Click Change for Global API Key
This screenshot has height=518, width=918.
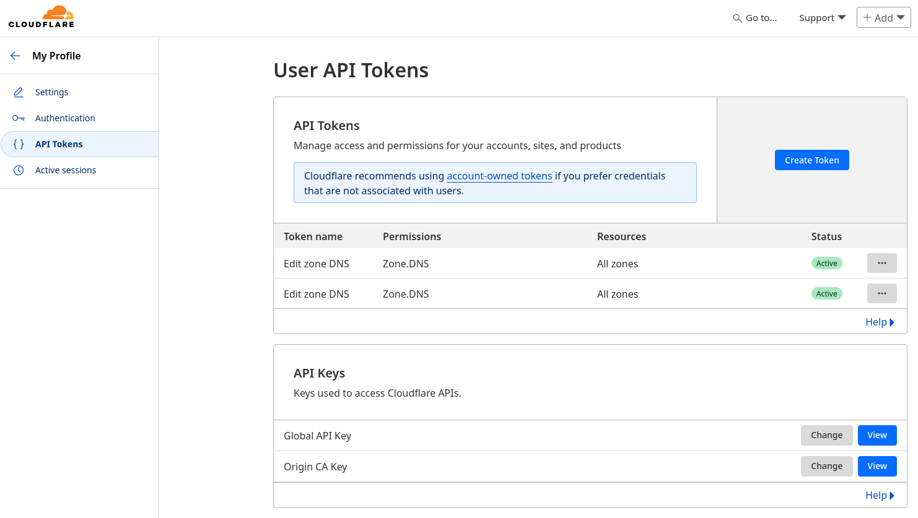click(x=827, y=435)
